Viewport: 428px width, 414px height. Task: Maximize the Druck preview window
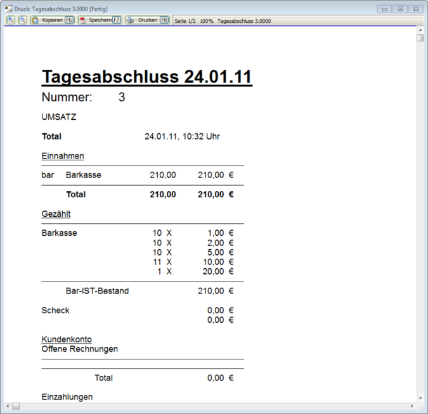[x=400, y=9]
